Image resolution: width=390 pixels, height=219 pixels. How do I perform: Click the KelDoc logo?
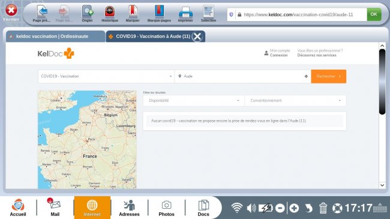[x=56, y=53]
